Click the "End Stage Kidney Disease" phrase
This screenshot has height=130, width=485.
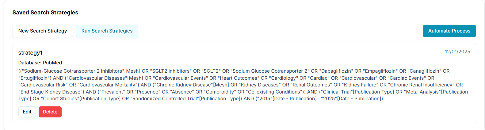point(51,92)
